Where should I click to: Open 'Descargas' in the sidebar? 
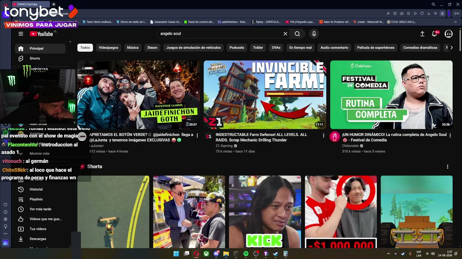point(40,239)
